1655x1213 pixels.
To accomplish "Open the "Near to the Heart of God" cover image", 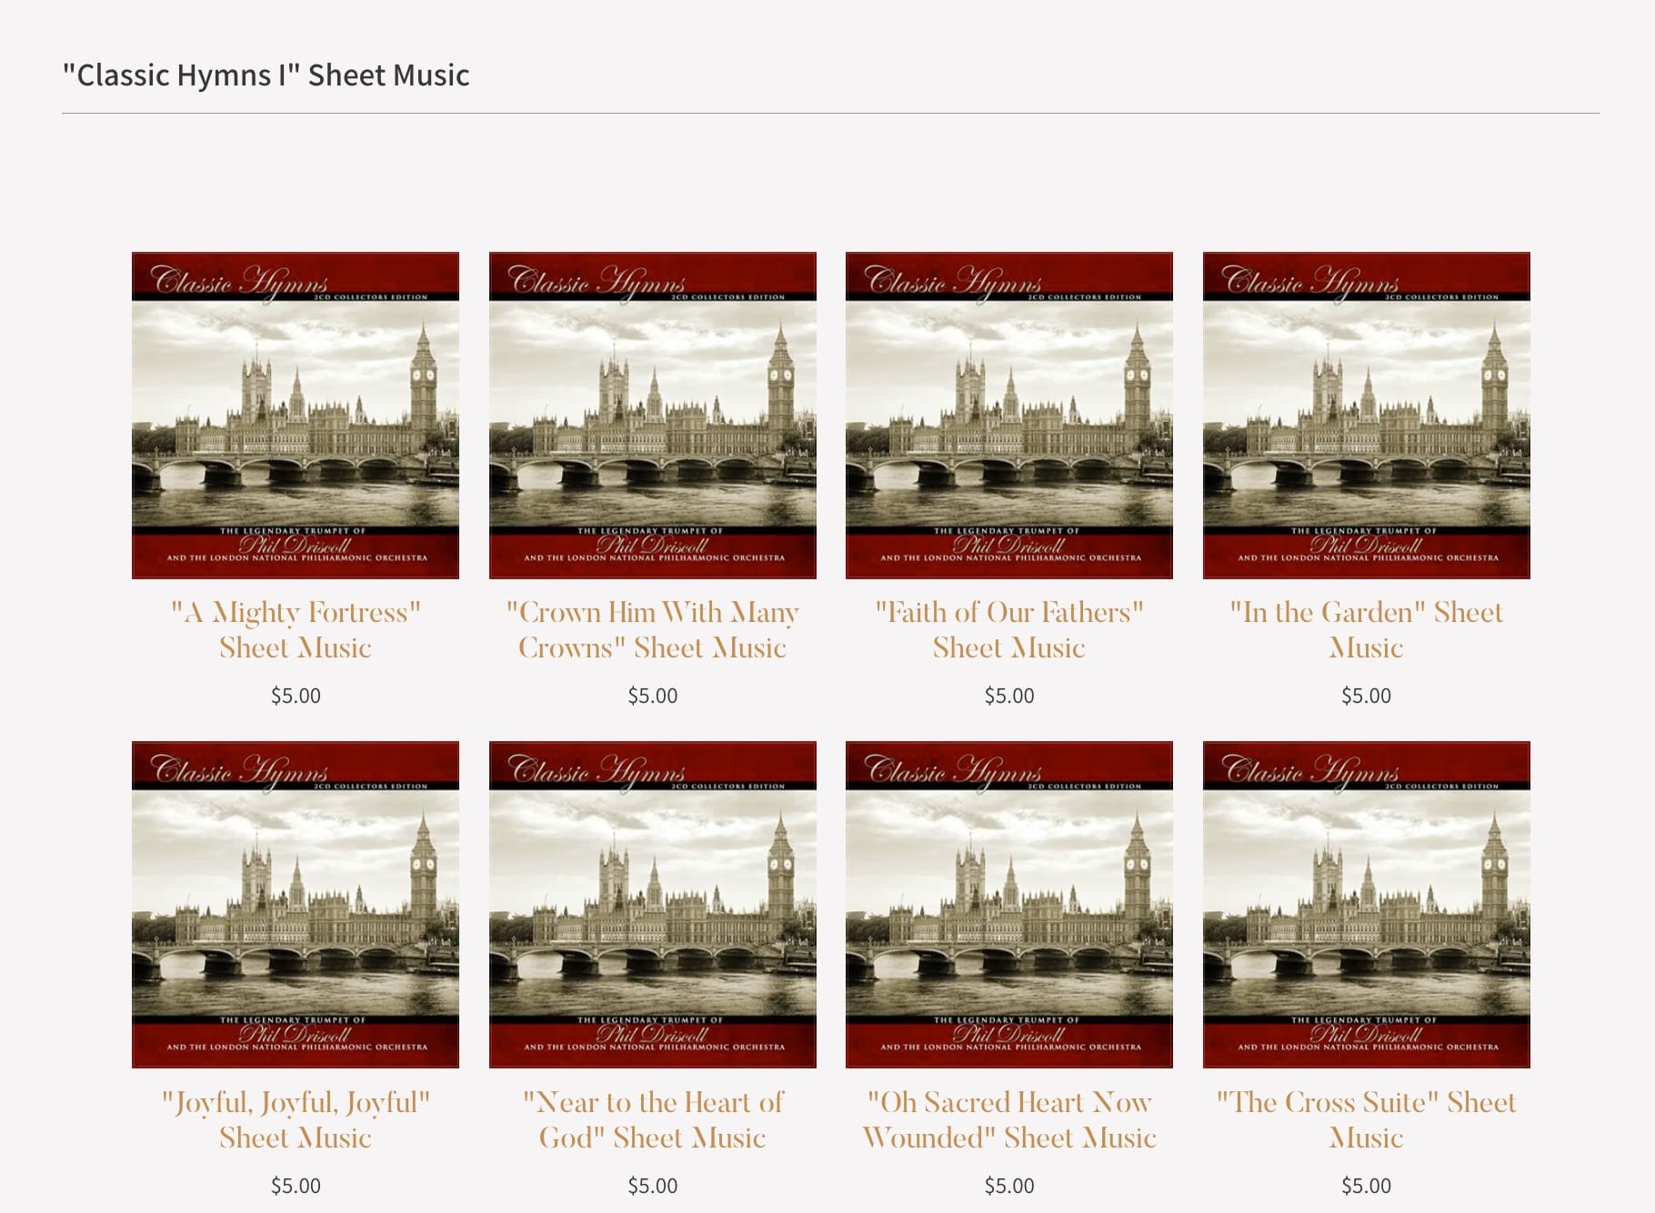I will coord(653,905).
